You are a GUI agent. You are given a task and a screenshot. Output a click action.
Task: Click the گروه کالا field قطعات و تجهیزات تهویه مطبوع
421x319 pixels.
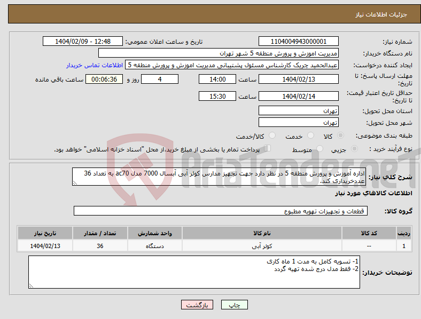tap(221, 211)
